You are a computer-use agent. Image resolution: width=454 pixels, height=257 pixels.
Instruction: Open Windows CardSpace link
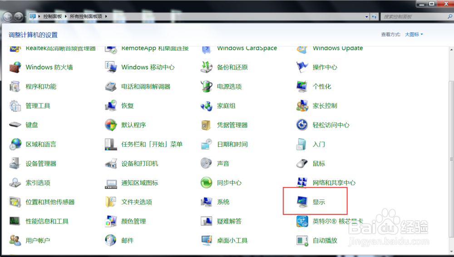tap(247, 49)
